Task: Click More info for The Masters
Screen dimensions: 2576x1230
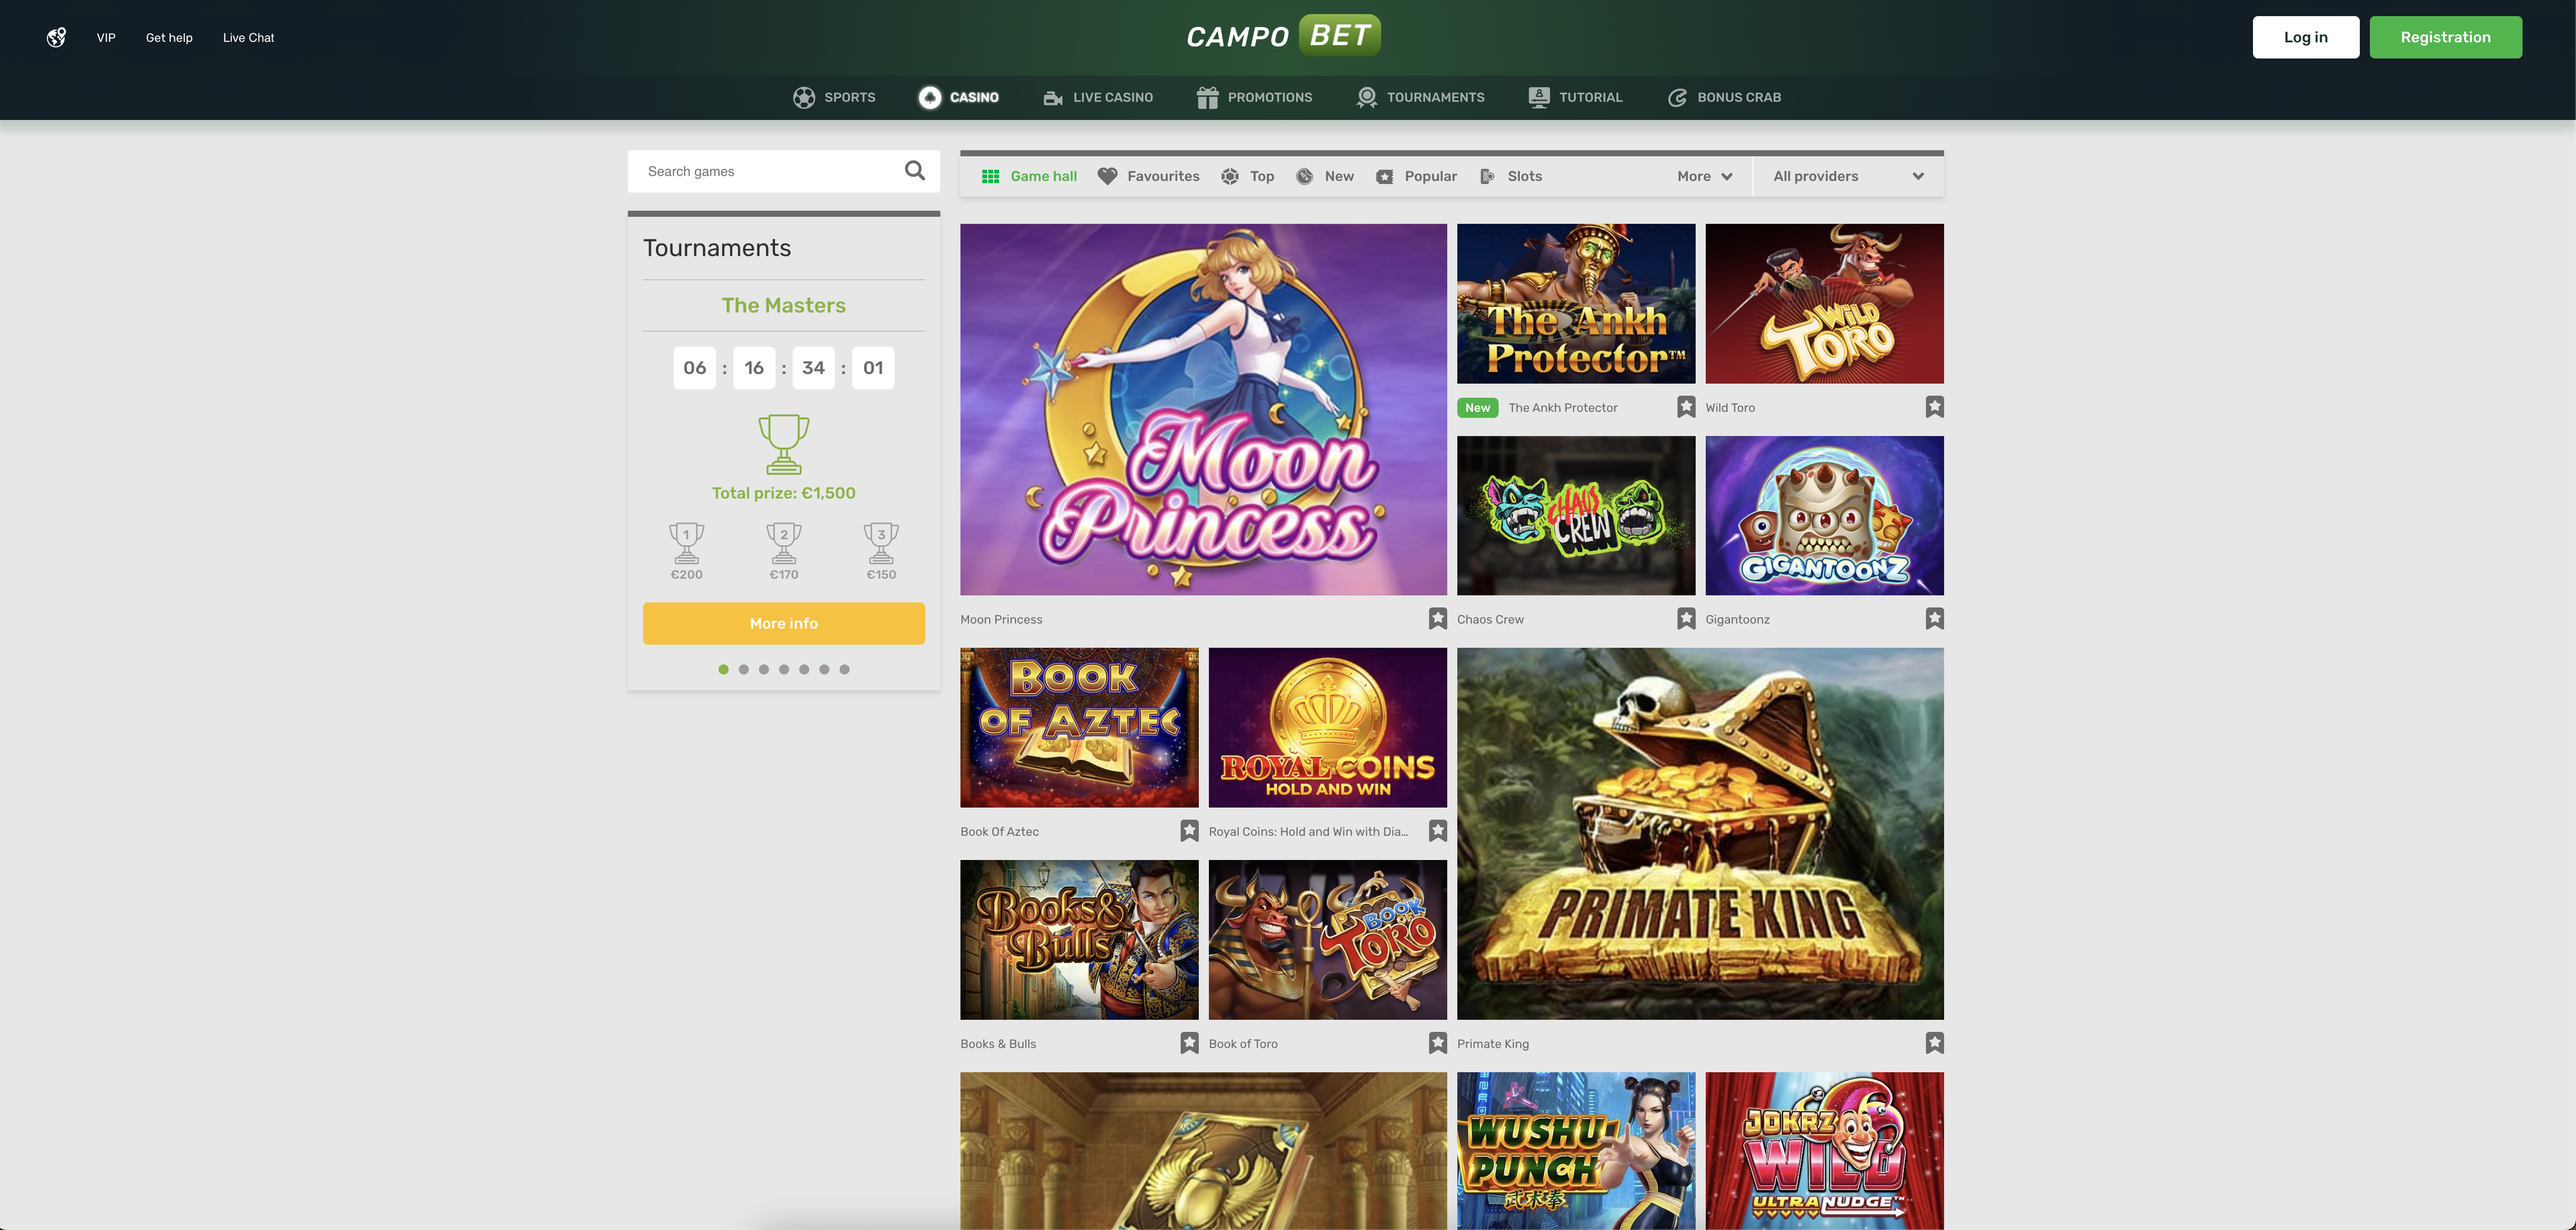Action: [783, 623]
